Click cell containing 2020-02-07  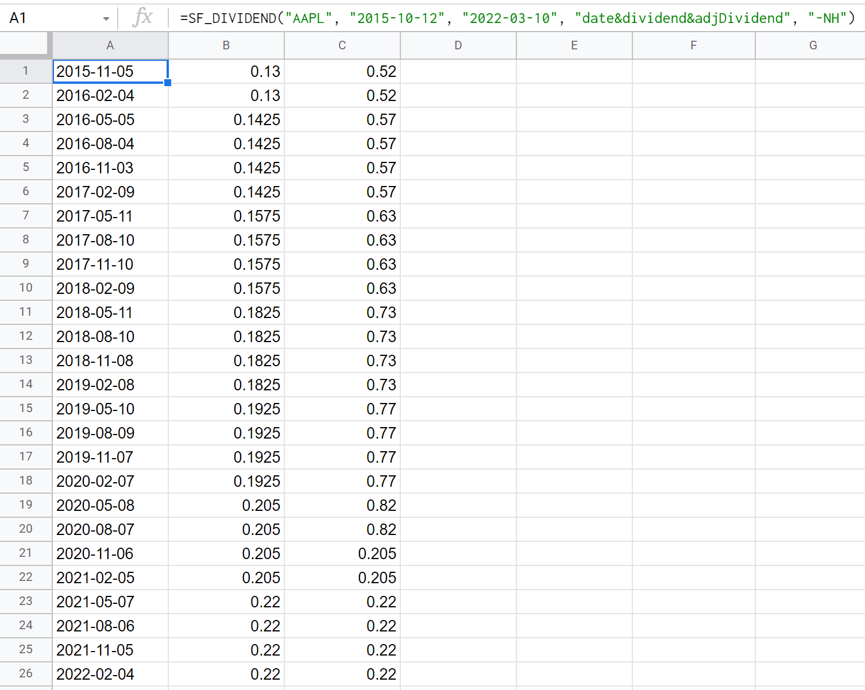(x=110, y=481)
